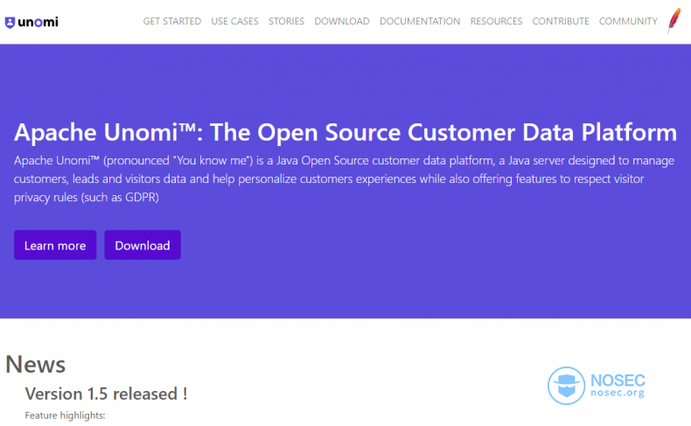Image resolution: width=691 pixels, height=426 pixels.
Task: Open the Resources menu
Action: pos(496,21)
